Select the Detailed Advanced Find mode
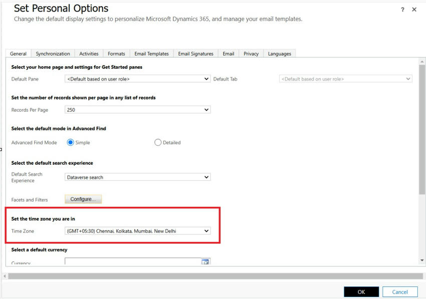The height and width of the screenshot is (299, 426). tap(158, 142)
